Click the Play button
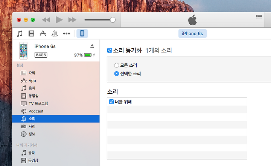Image resolution: width=271 pixels, height=166 pixels. (x=59, y=20)
